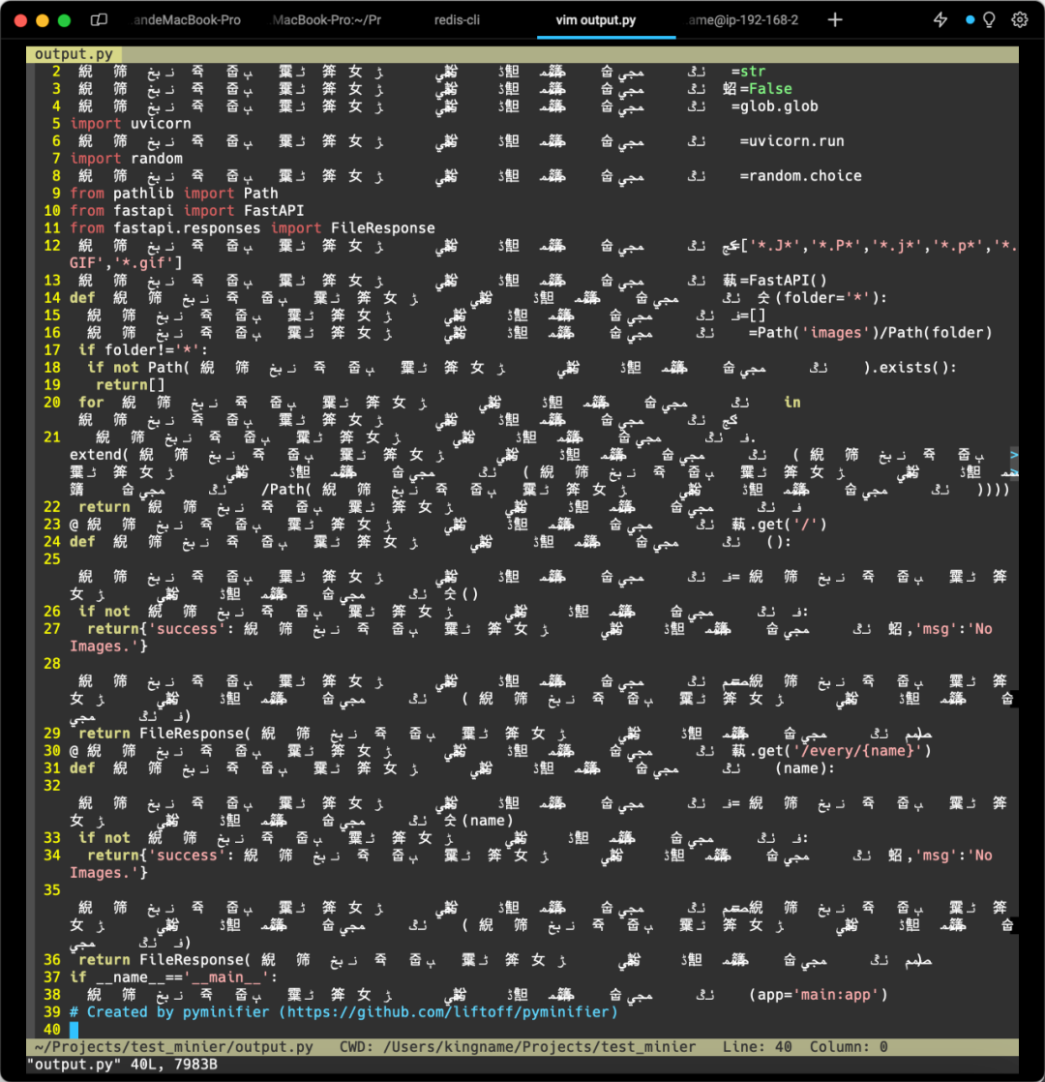Switch to the redis-cli tab
The image size is (1045, 1082).
click(x=457, y=20)
